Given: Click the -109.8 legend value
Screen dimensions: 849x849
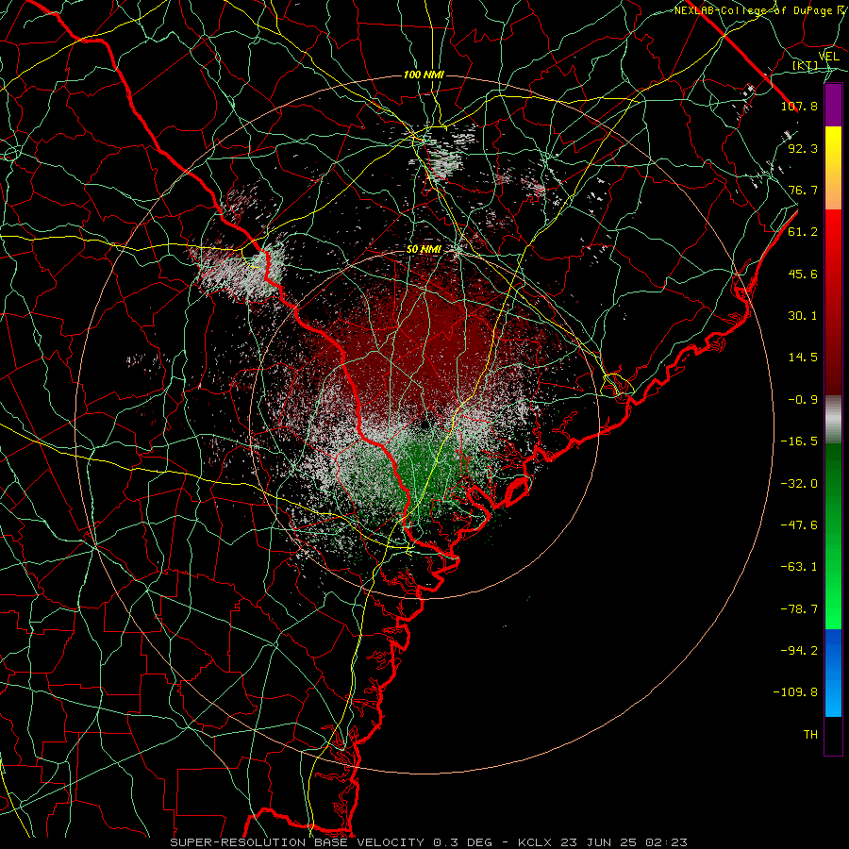Looking at the screenshot, I should click(795, 692).
